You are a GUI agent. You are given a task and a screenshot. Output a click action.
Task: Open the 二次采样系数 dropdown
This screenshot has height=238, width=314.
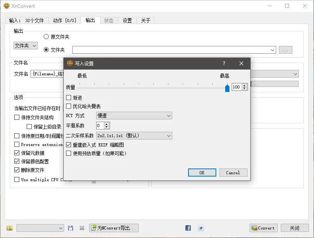[134, 136]
